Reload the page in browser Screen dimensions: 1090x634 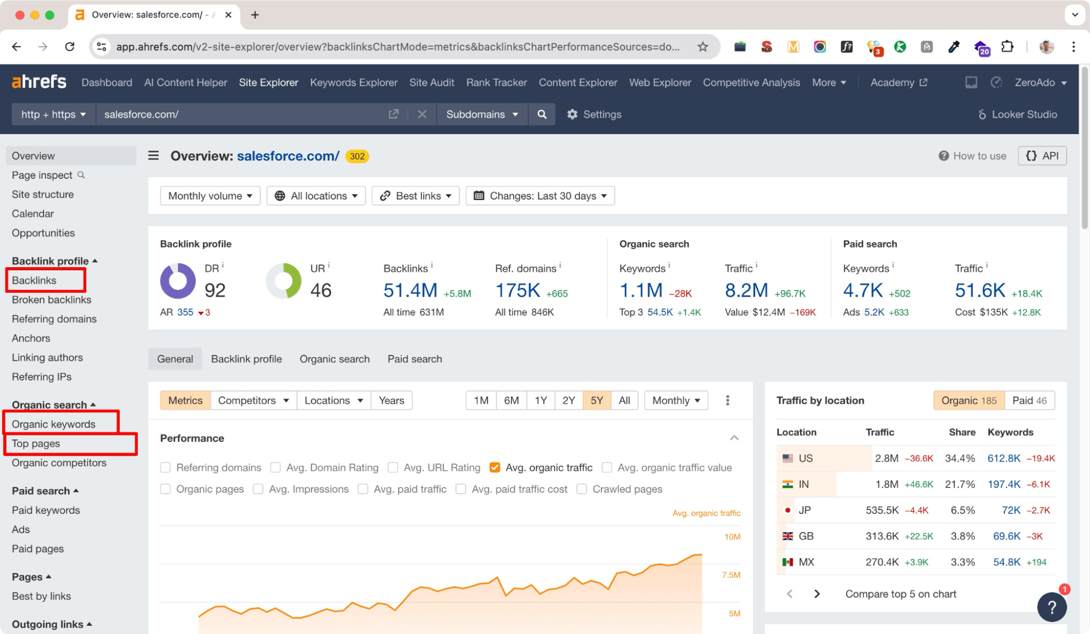[x=70, y=47]
